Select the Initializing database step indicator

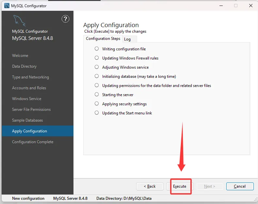point(97,76)
